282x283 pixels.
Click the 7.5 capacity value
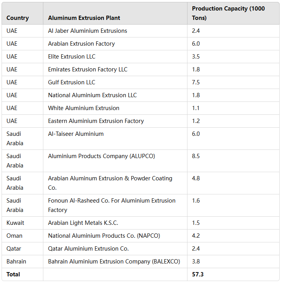[x=196, y=82]
